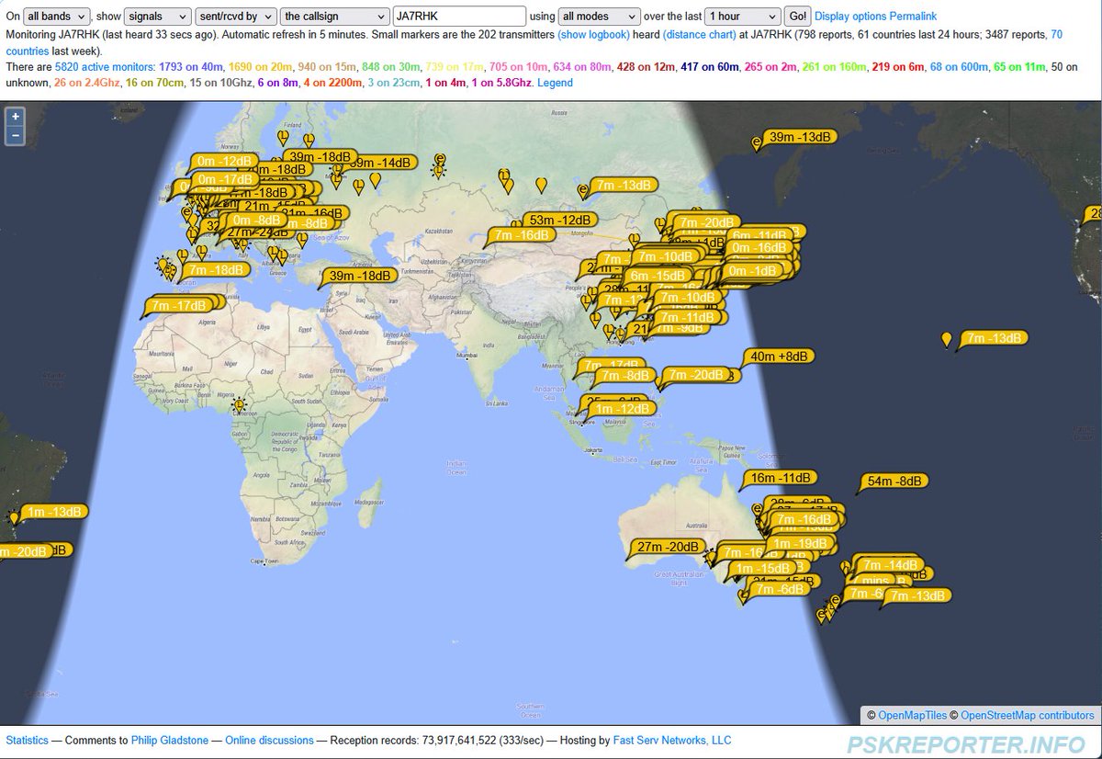Select the 1m -12dB marker near Singapore
This screenshot has height=759, width=1102.
pyautogui.click(x=623, y=409)
